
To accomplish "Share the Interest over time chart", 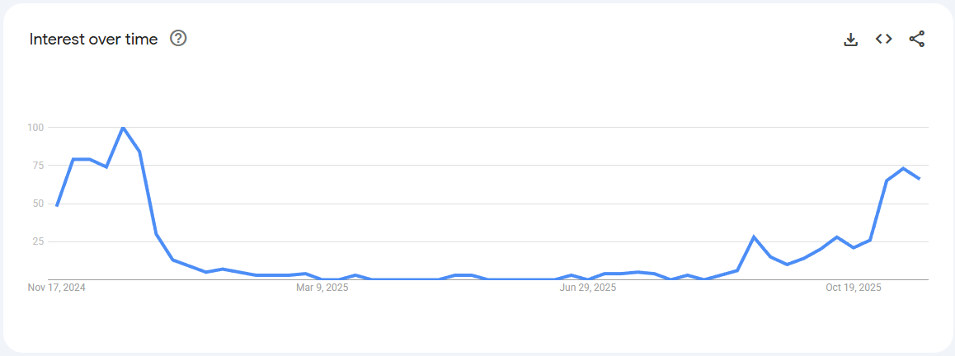I will point(917,39).
